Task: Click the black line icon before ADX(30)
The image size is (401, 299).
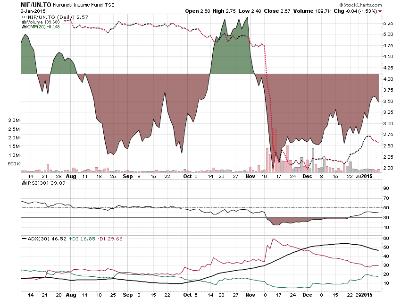Action: (x=24, y=239)
